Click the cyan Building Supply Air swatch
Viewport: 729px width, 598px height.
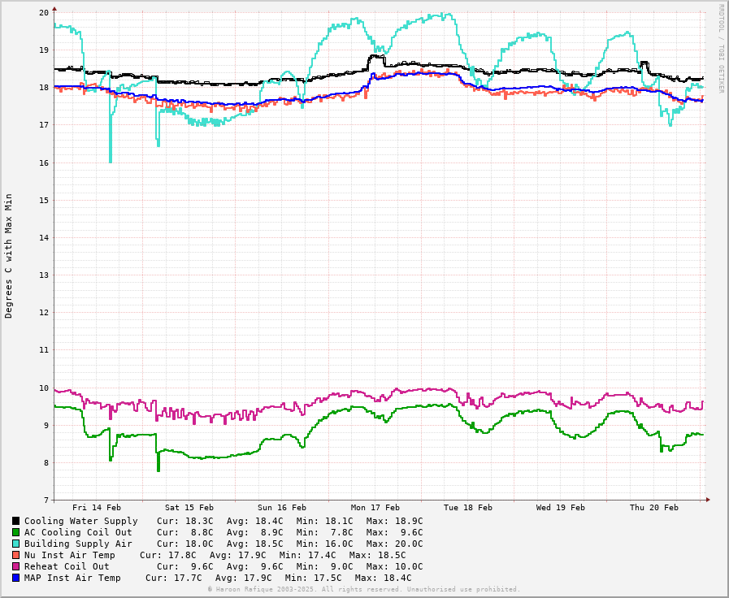coord(15,544)
